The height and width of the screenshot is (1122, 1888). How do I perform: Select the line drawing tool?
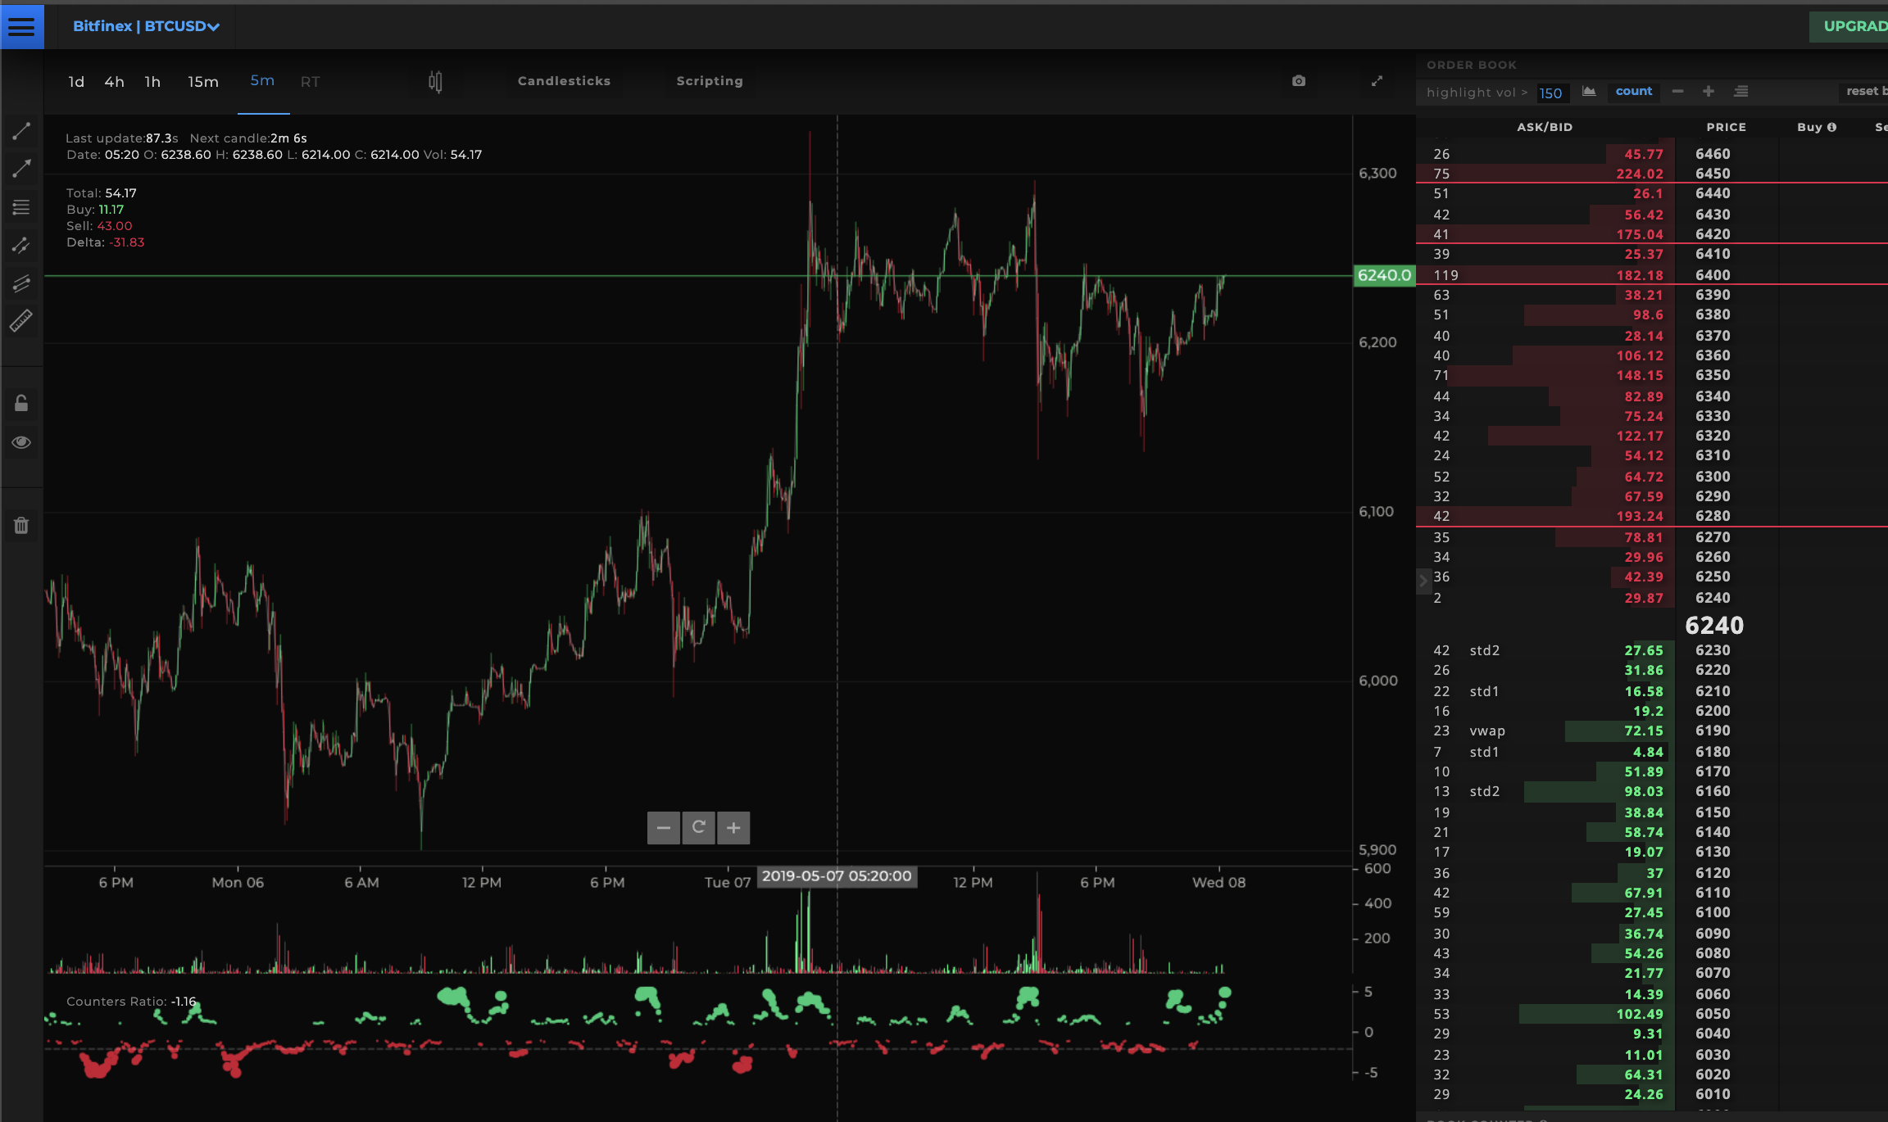tap(21, 131)
